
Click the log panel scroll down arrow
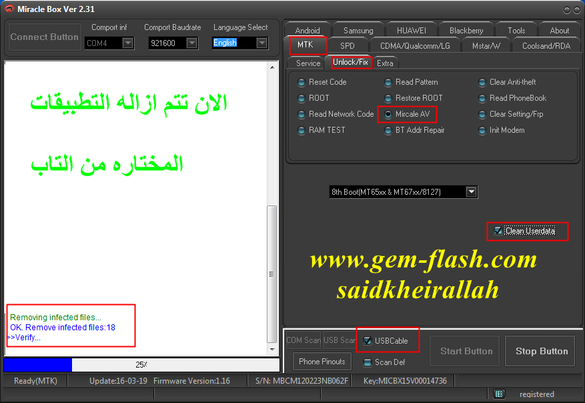pyautogui.click(x=272, y=350)
